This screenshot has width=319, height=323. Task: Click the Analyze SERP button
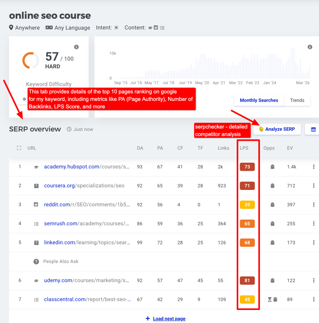pos(277,129)
